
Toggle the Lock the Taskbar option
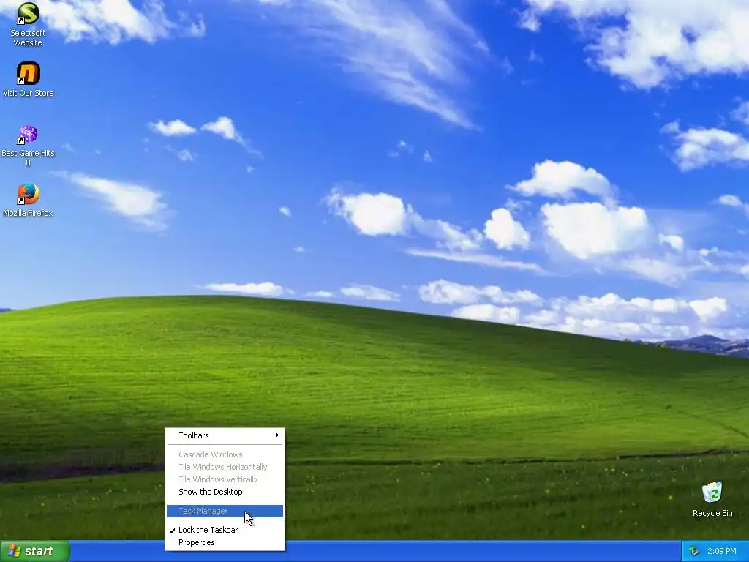pyautogui.click(x=225, y=530)
